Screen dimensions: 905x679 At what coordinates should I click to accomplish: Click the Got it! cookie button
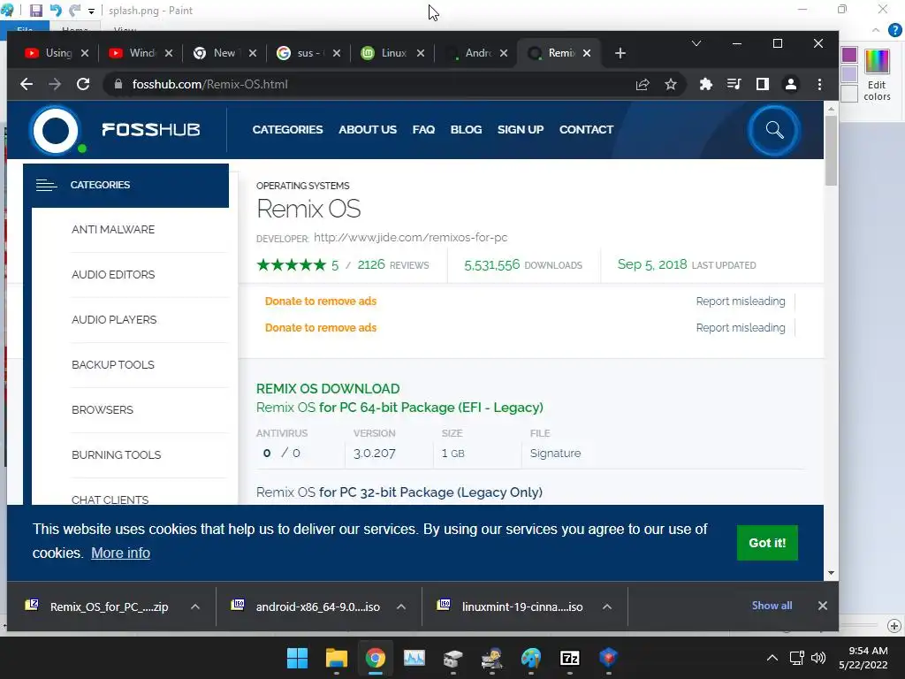[x=767, y=543]
